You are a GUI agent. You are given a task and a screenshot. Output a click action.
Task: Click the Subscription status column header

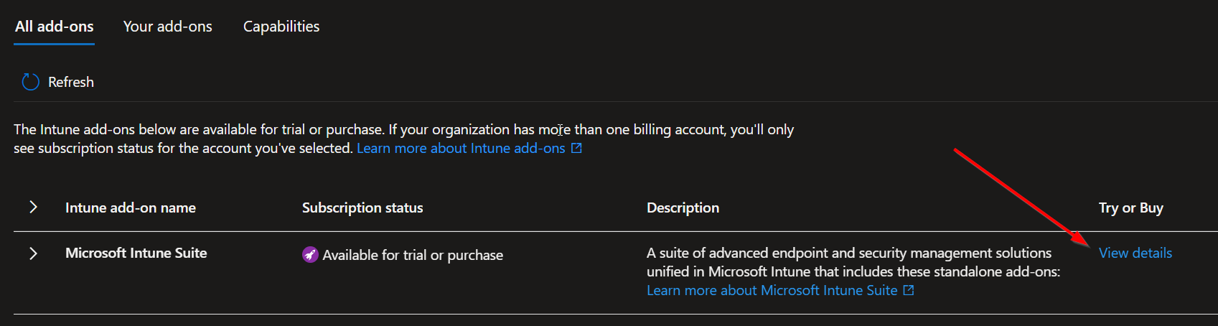click(x=362, y=208)
